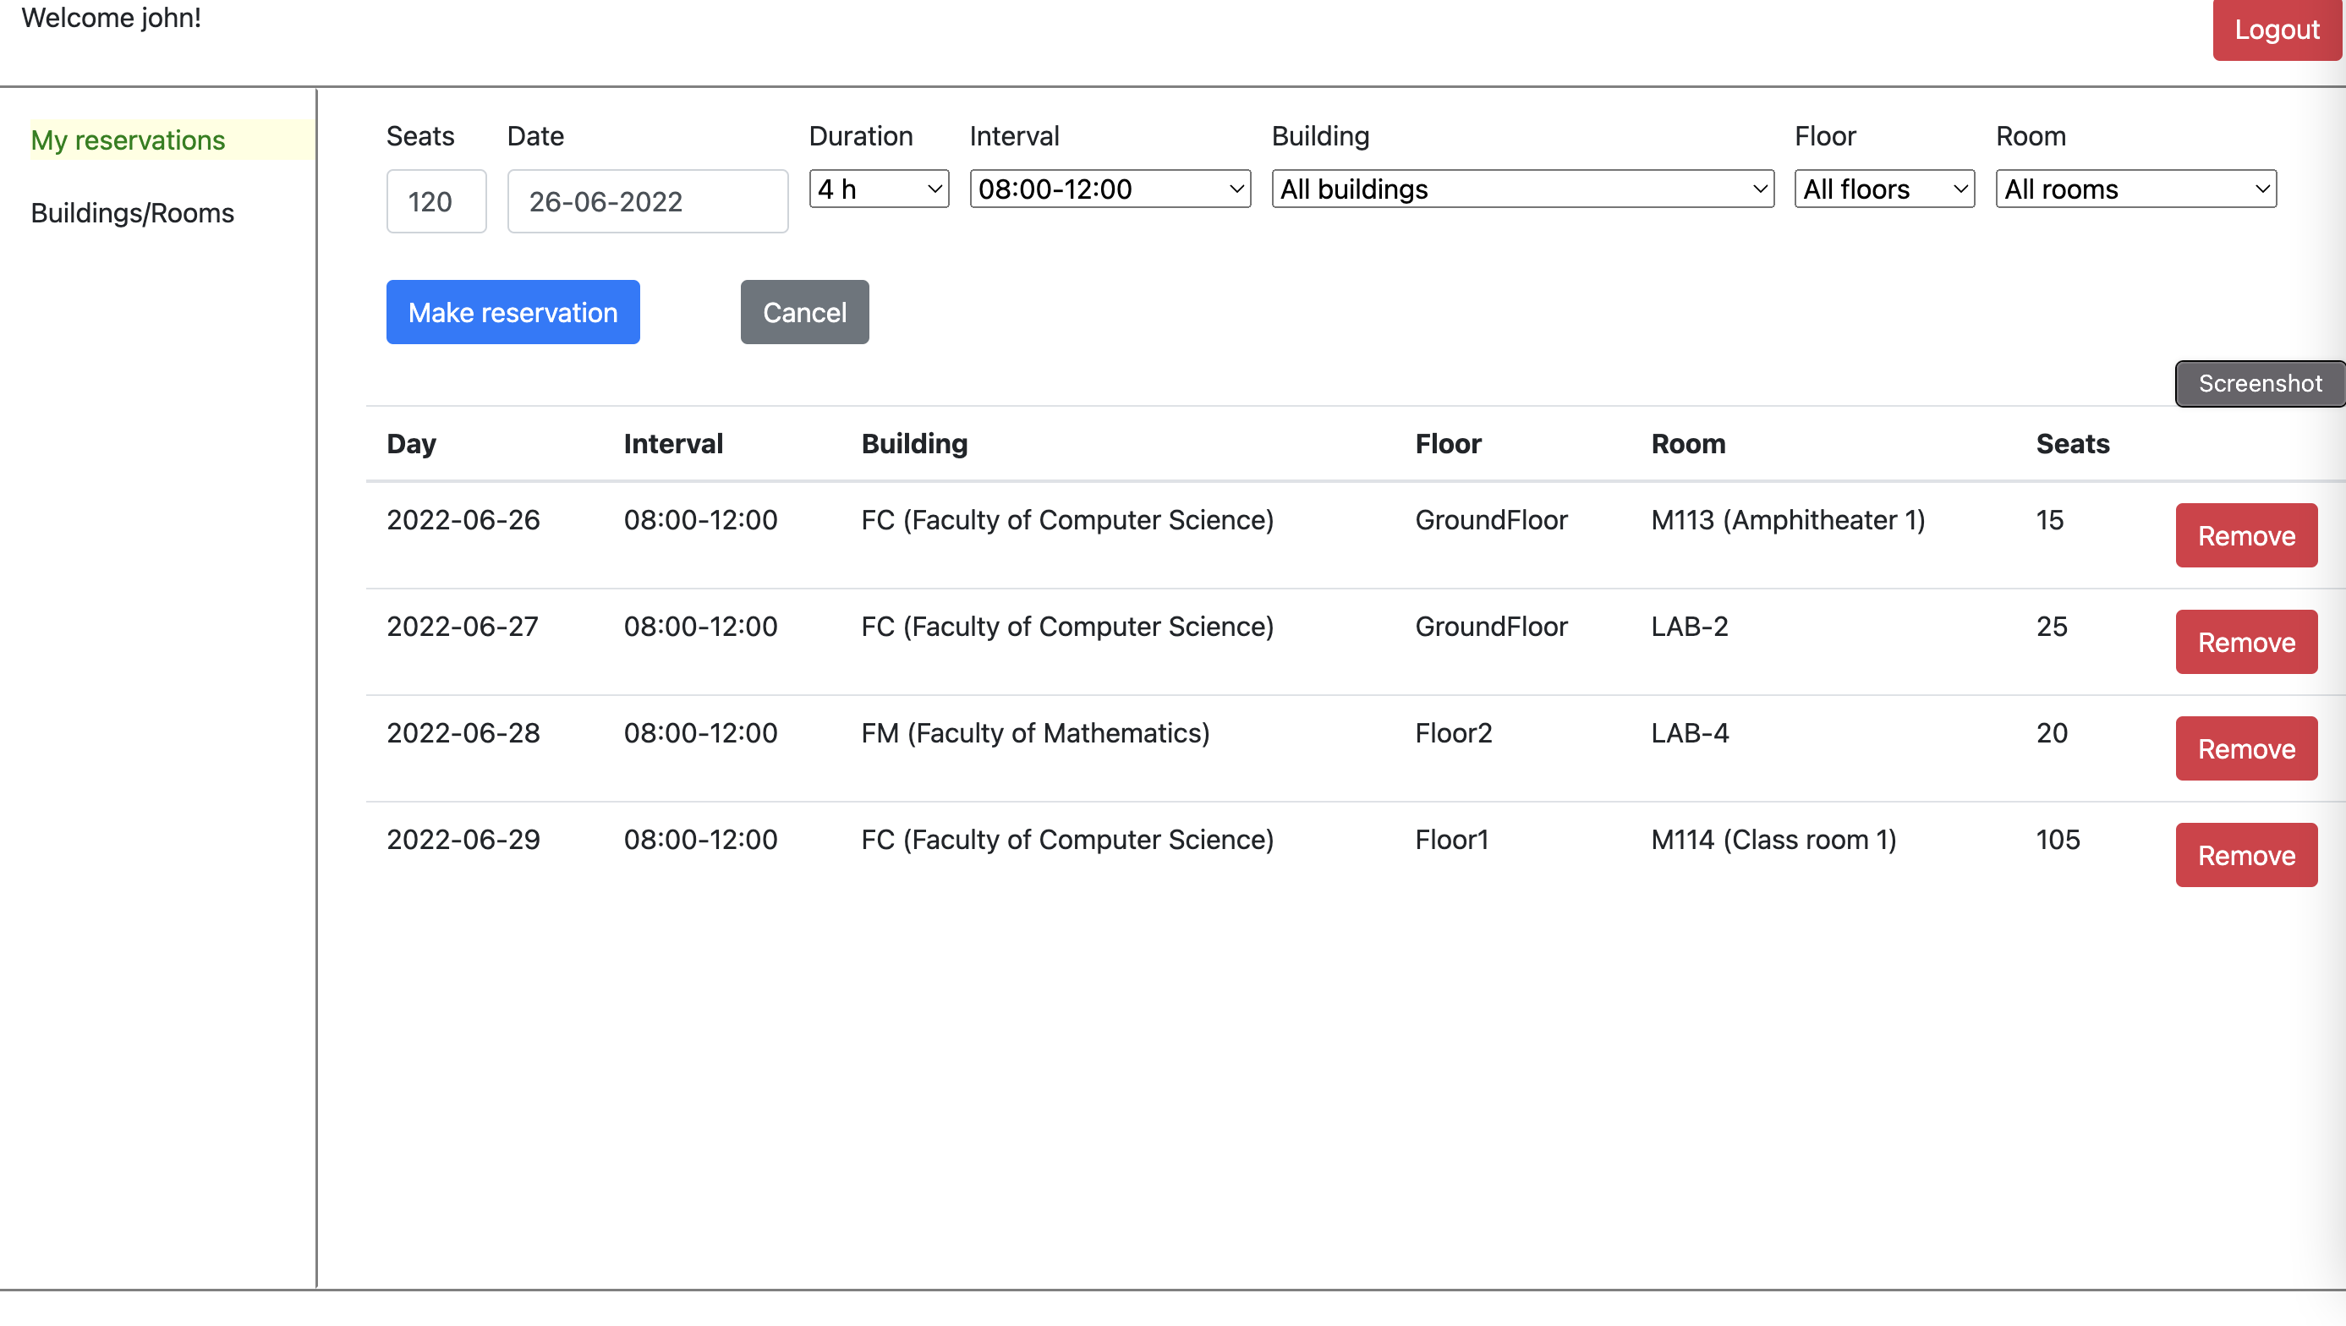Click Make reservation button
This screenshot has height=1326, width=2346.
[x=513, y=312]
